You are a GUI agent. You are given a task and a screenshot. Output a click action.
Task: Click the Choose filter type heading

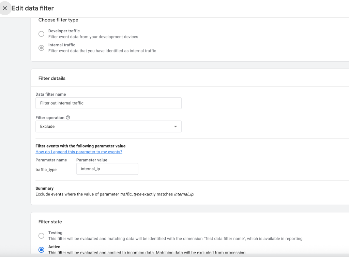coord(58,20)
